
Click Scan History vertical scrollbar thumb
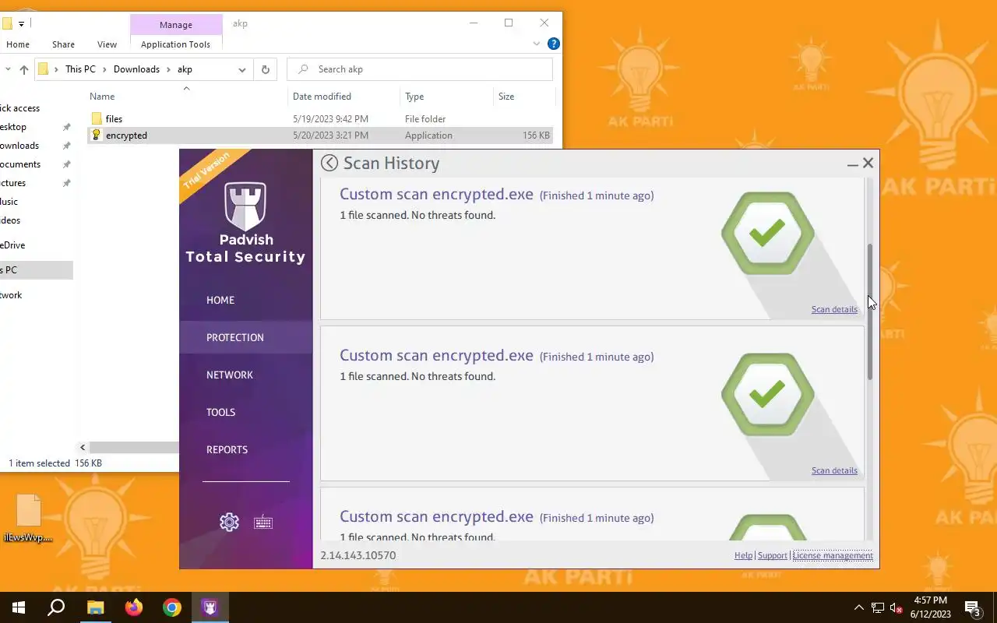coord(870,312)
